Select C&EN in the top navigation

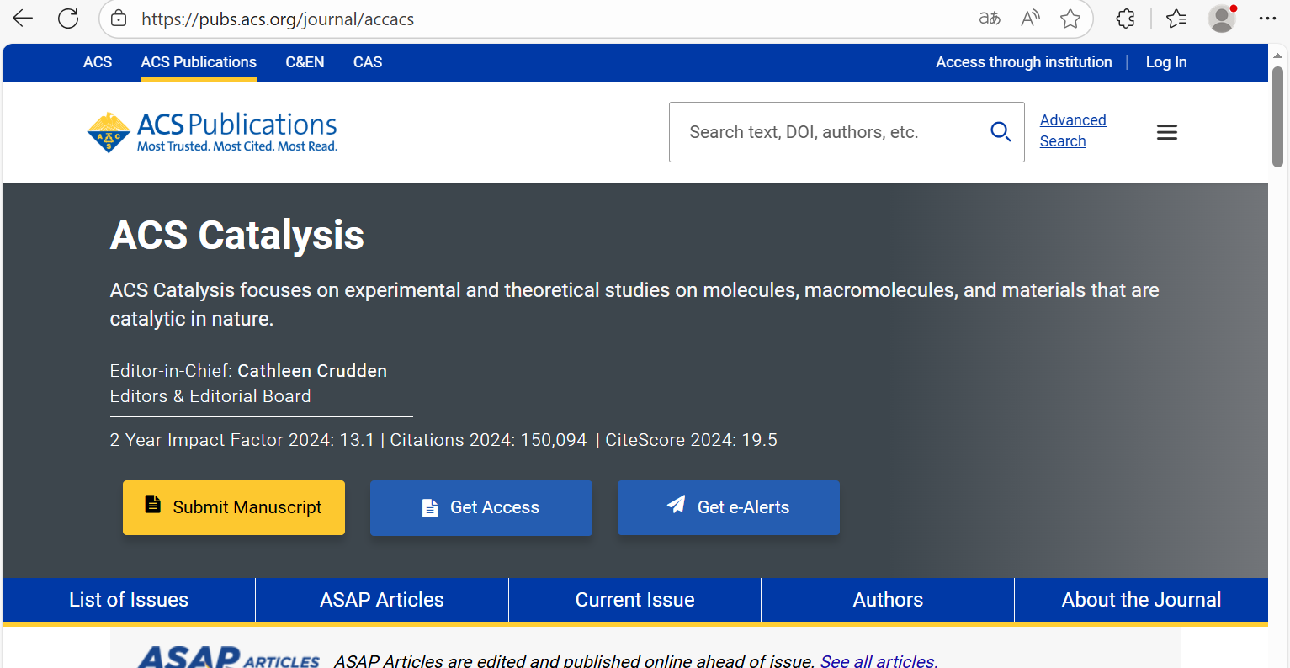(x=305, y=62)
